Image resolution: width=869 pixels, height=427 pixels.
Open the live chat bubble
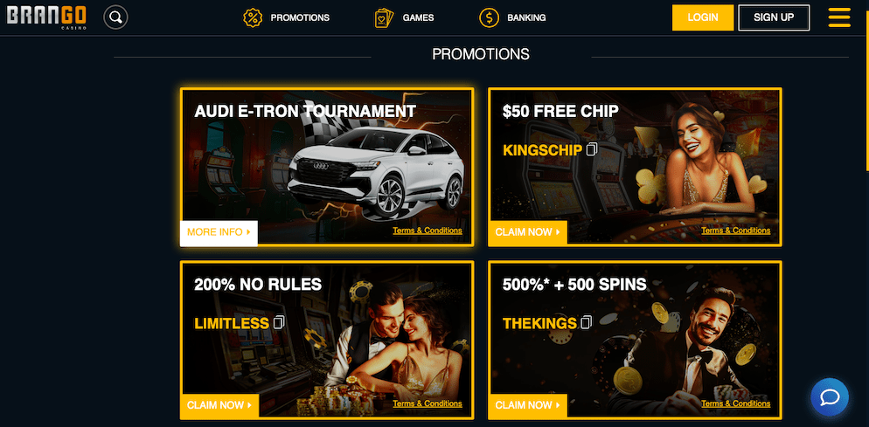pos(830,397)
